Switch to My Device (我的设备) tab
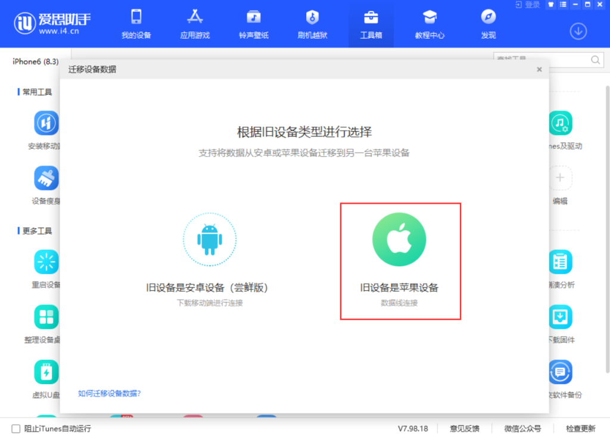The height and width of the screenshot is (439, 610). [136, 24]
